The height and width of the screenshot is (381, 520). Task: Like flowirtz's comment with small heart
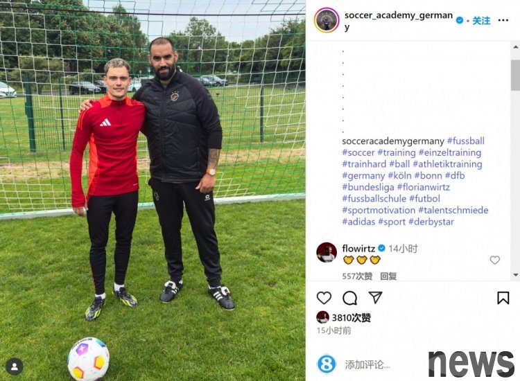pos(495,260)
